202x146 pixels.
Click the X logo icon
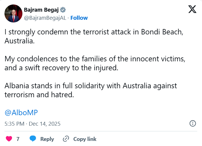[x=192, y=10]
